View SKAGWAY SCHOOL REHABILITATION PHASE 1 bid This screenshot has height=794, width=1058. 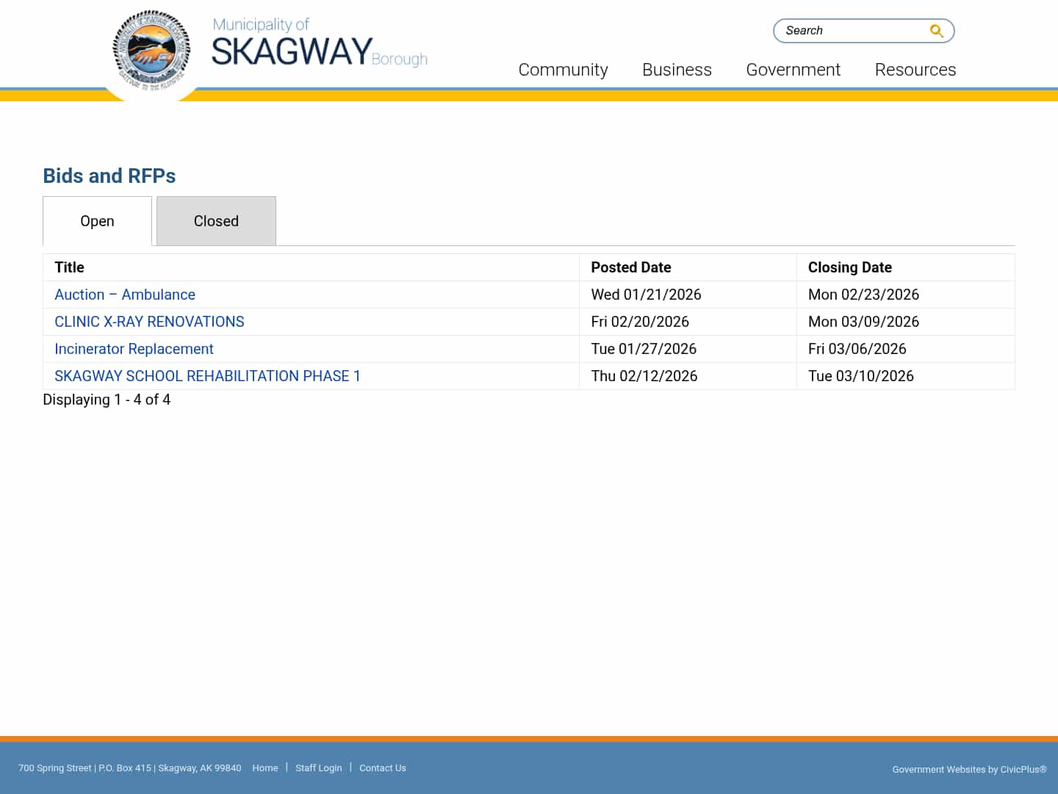(x=207, y=376)
